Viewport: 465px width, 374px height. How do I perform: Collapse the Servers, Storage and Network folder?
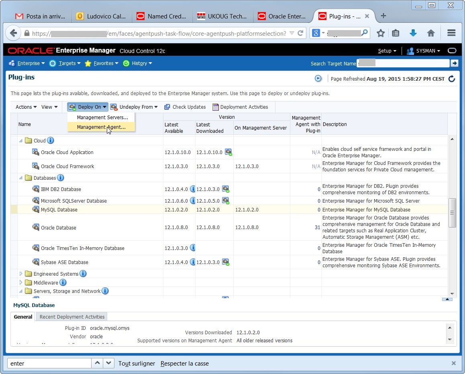point(21,291)
